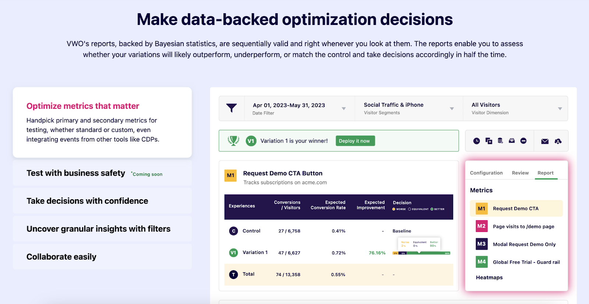
Task: Select the pause/stop circle icon
Action: click(523, 141)
